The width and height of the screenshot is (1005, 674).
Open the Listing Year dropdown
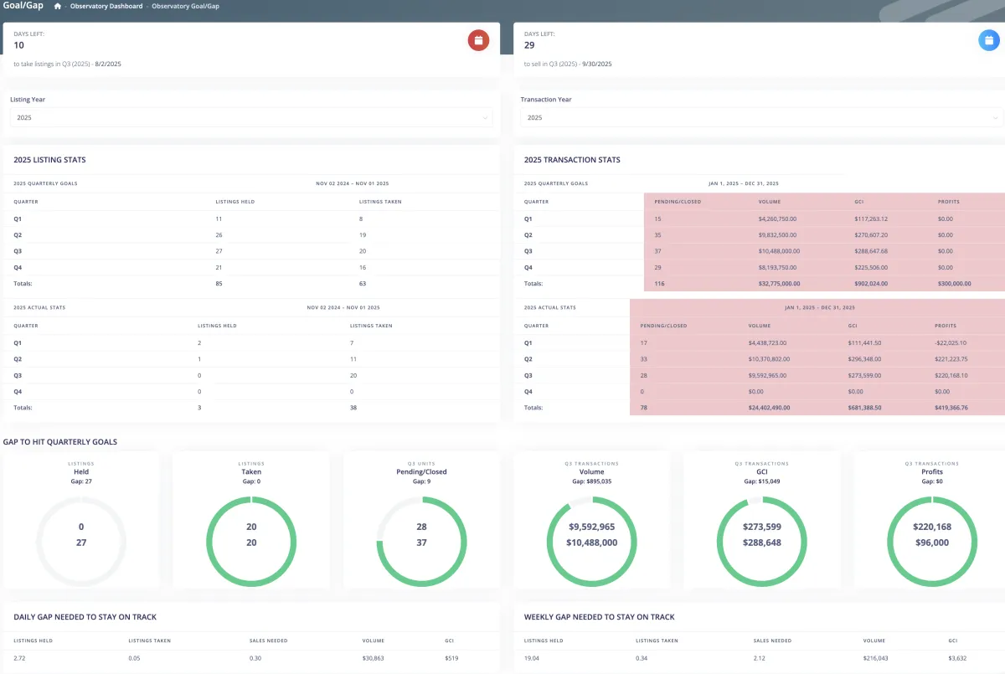point(251,118)
